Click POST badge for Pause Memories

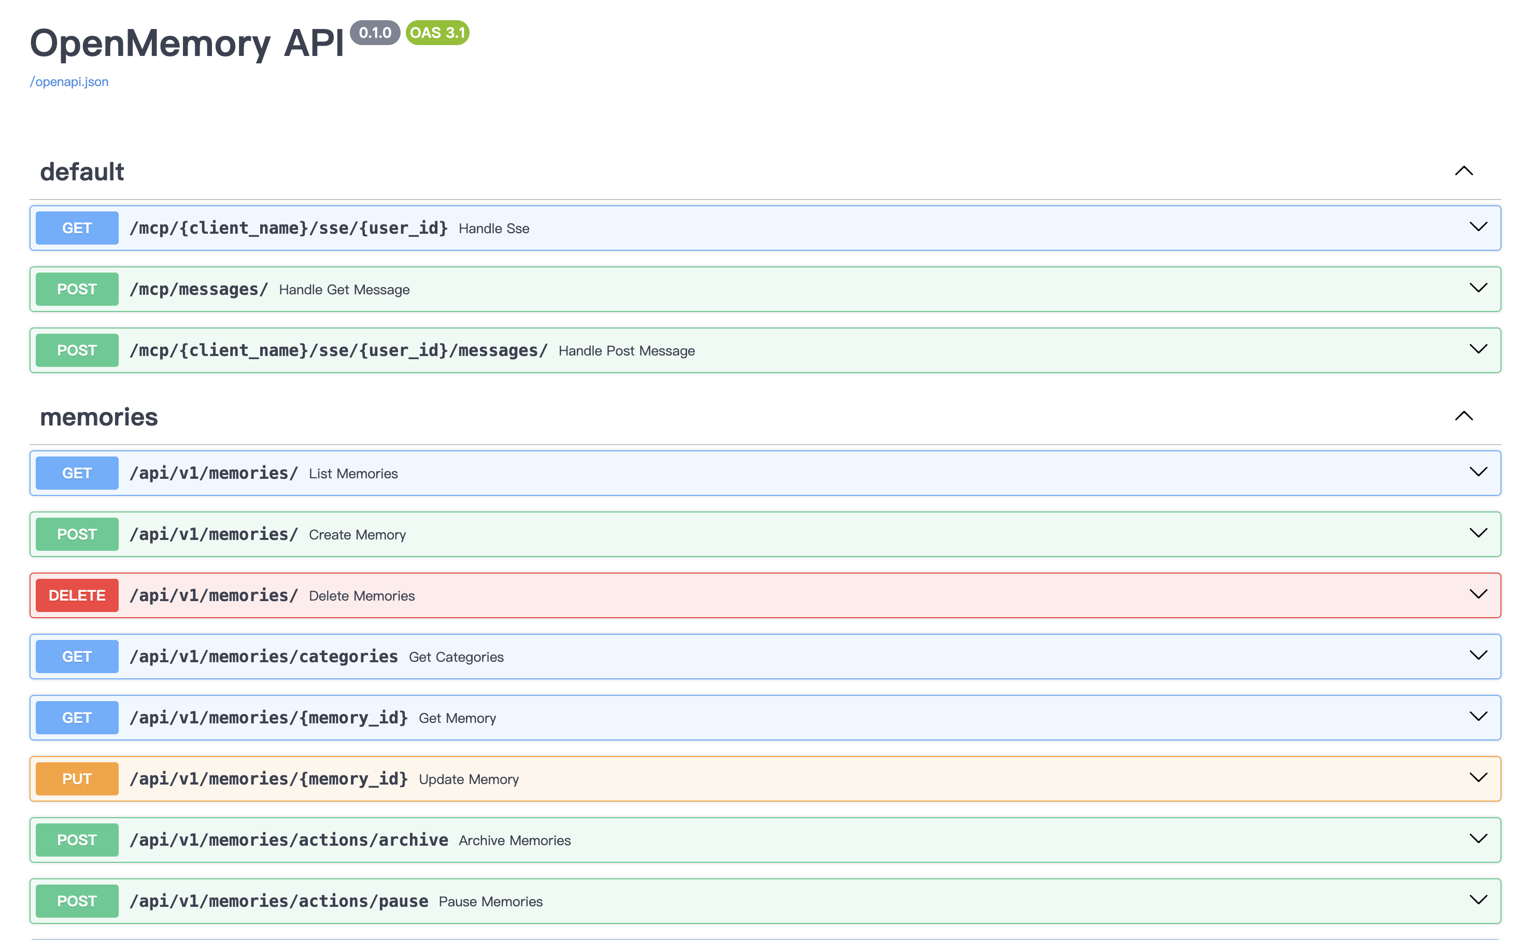point(77,901)
